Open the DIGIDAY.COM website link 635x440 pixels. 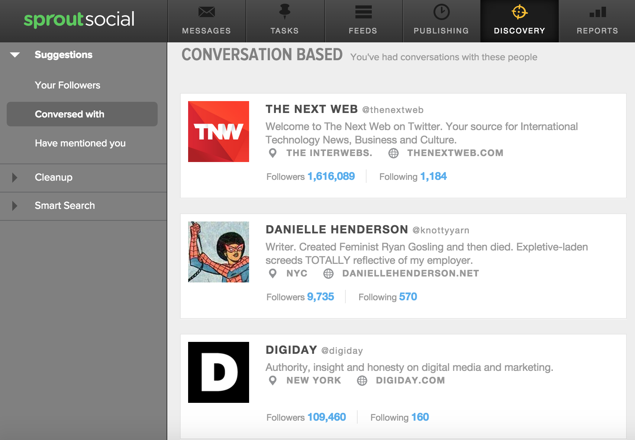pos(410,381)
